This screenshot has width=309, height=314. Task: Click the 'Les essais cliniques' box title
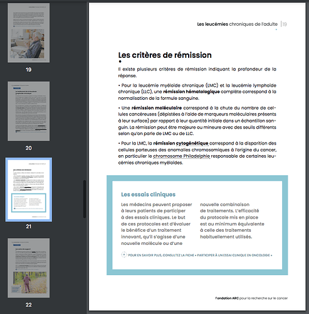(x=149, y=195)
